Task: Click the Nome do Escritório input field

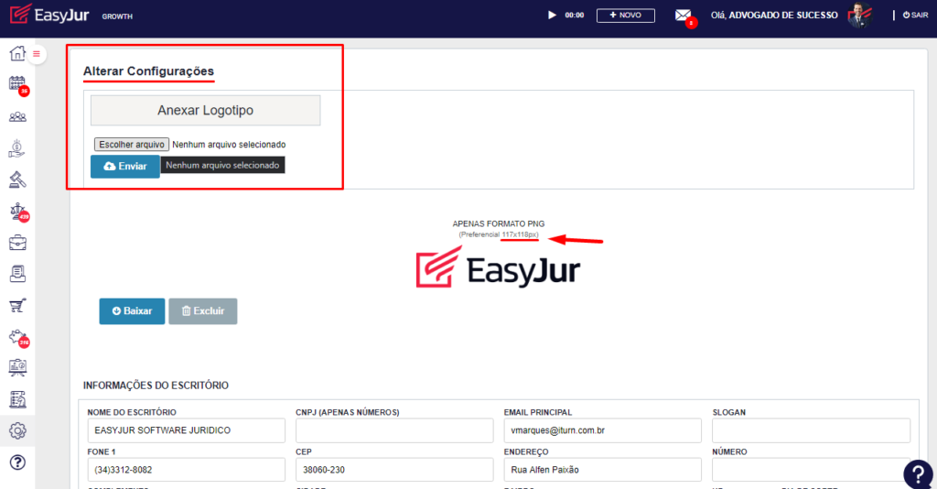Action: [187, 430]
